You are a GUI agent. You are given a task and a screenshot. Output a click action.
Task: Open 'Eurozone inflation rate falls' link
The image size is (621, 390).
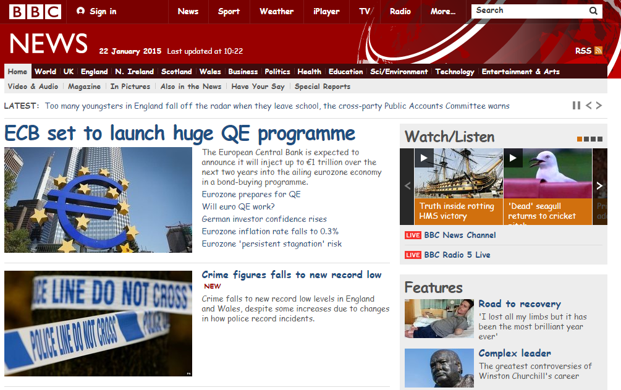(270, 231)
